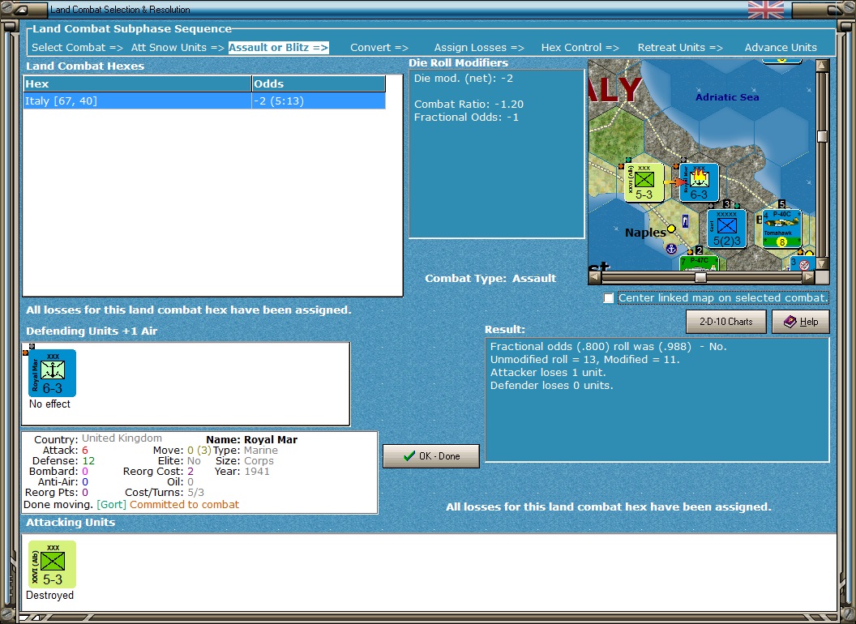This screenshot has width=856, height=624.
Task: Click the Naples city name on the map
Action: tap(645, 233)
